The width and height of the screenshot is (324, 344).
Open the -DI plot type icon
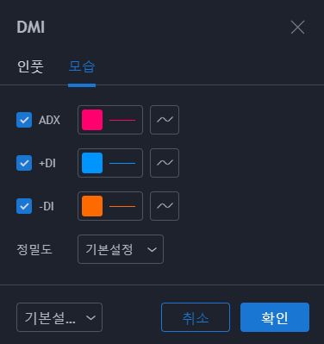pos(165,206)
